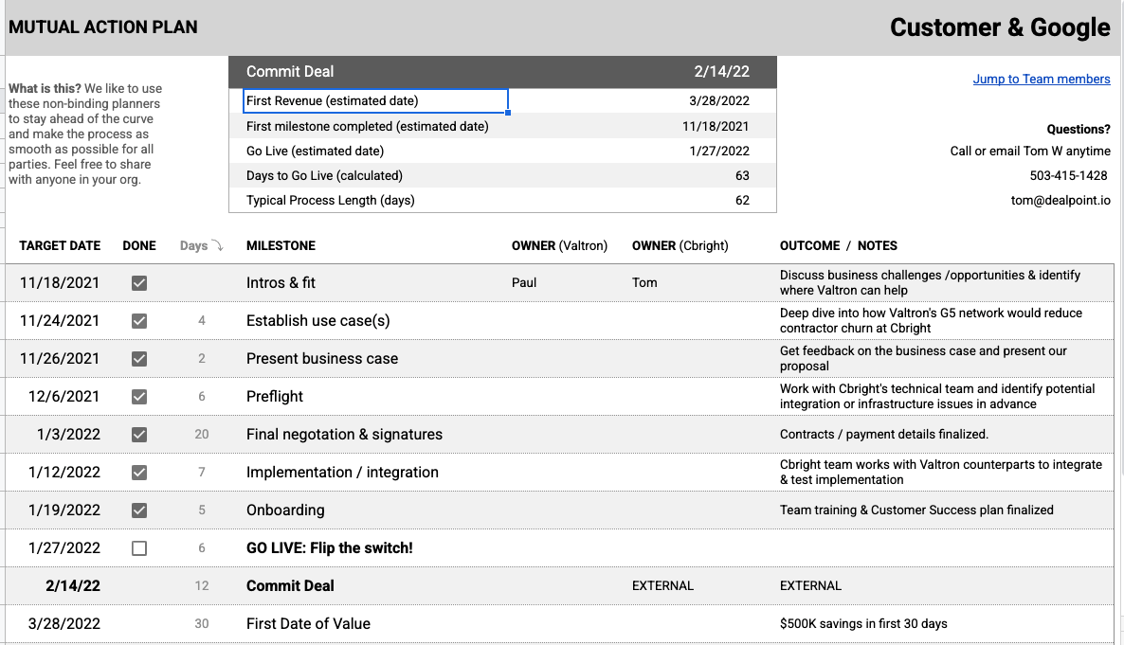Select the 1/27/2022 Go Live estimated date value
The width and height of the screenshot is (1124, 645).
(x=719, y=152)
